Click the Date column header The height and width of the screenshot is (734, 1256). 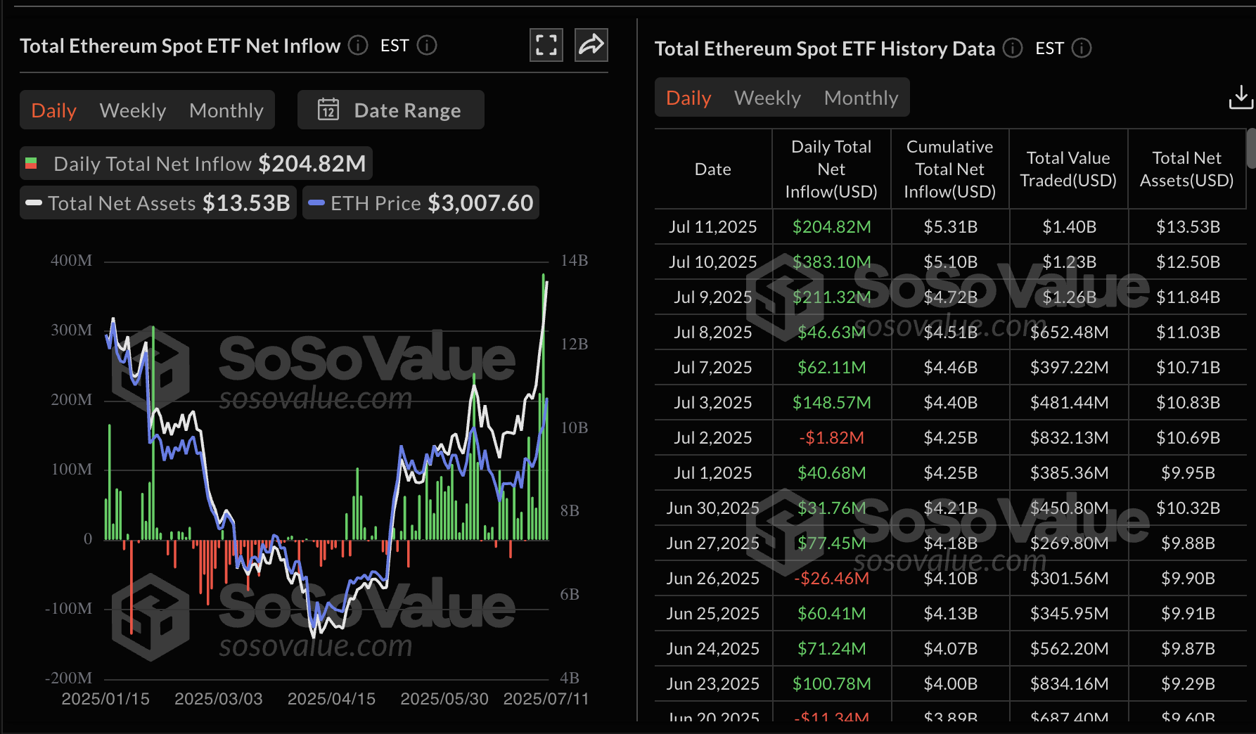[x=713, y=169]
